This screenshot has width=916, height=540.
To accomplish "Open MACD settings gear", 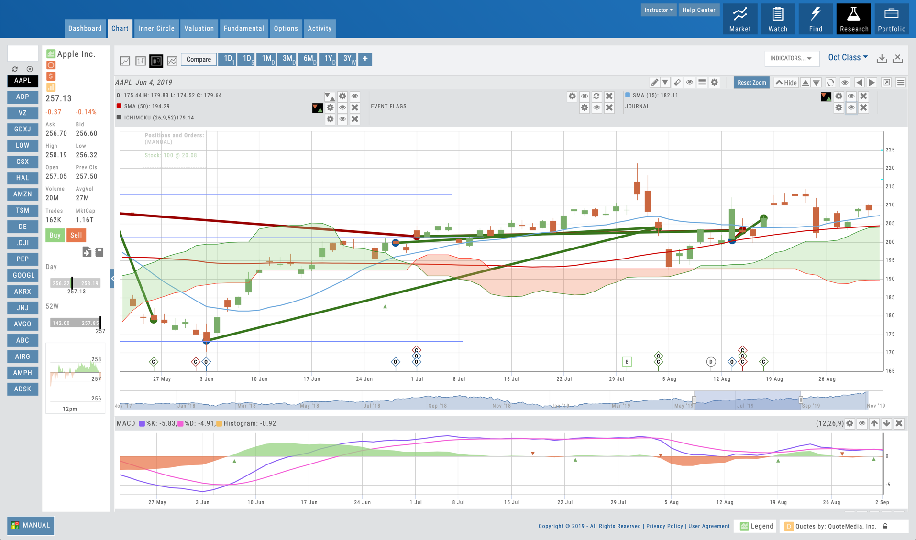I will [x=850, y=423].
